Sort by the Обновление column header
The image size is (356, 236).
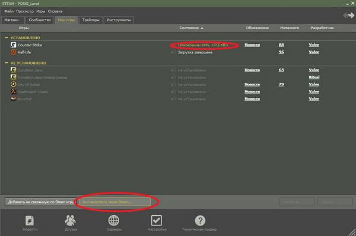click(258, 28)
